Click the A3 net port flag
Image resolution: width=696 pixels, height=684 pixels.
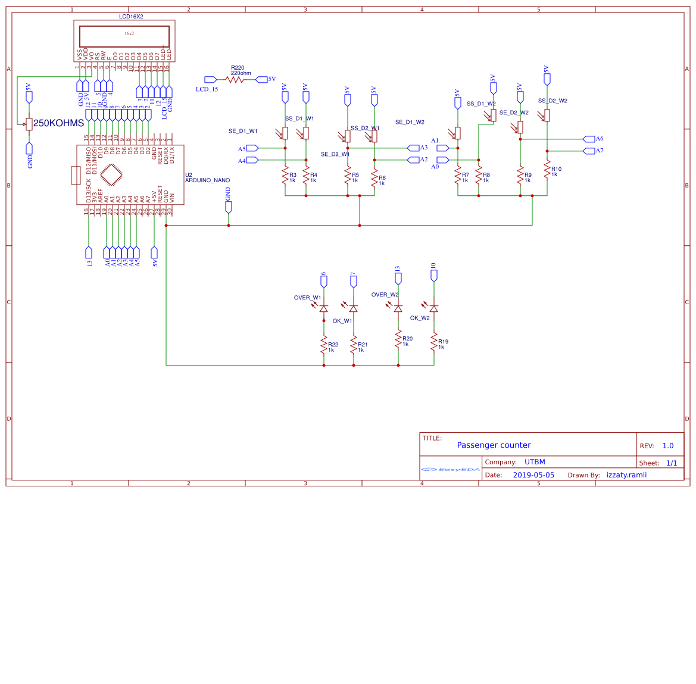pyautogui.click(x=413, y=148)
